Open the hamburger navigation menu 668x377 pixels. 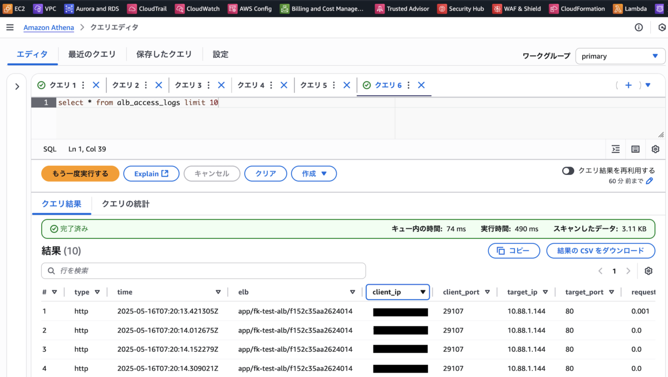(x=9, y=27)
